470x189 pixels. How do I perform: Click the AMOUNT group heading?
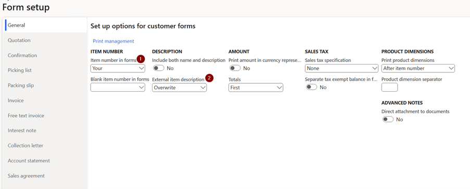coord(239,52)
